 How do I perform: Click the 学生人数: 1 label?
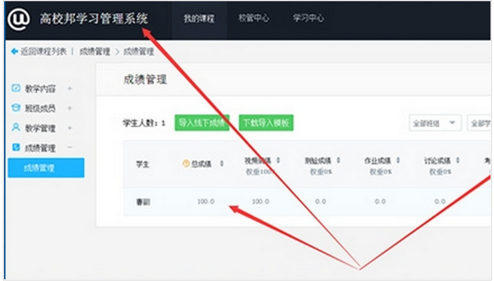pos(144,123)
